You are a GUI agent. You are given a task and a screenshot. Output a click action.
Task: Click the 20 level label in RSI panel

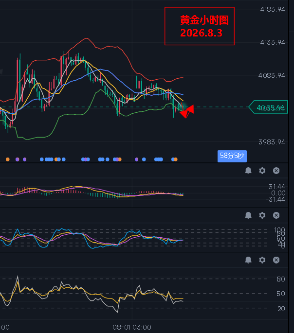coord(281,309)
